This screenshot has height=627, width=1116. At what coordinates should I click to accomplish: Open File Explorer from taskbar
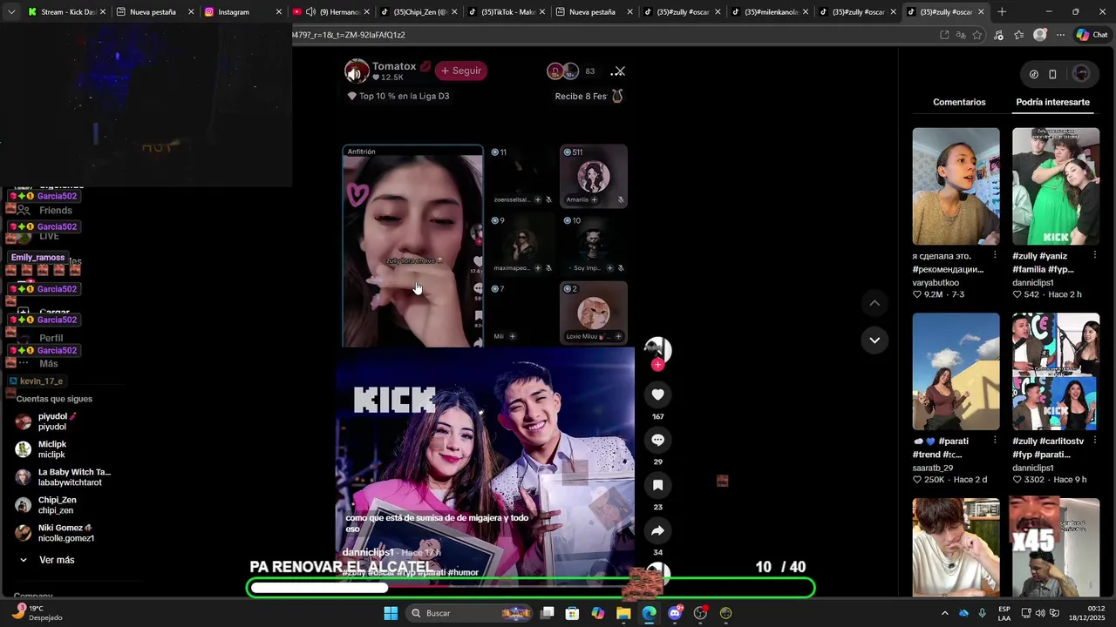623,613
